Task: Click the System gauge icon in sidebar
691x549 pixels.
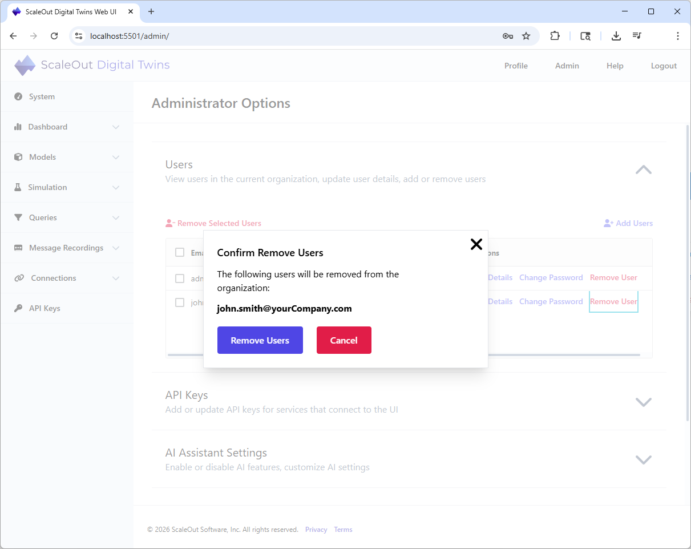Action: (18, 96)
